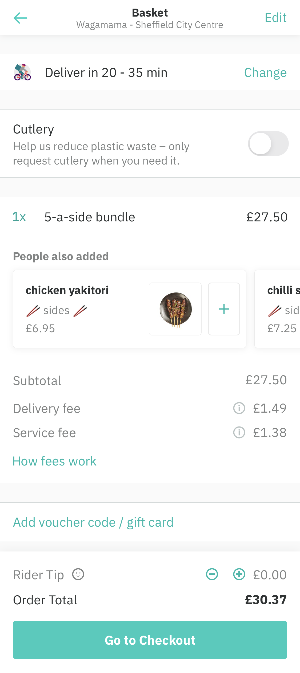Change the delivery time option

[265, 72]
